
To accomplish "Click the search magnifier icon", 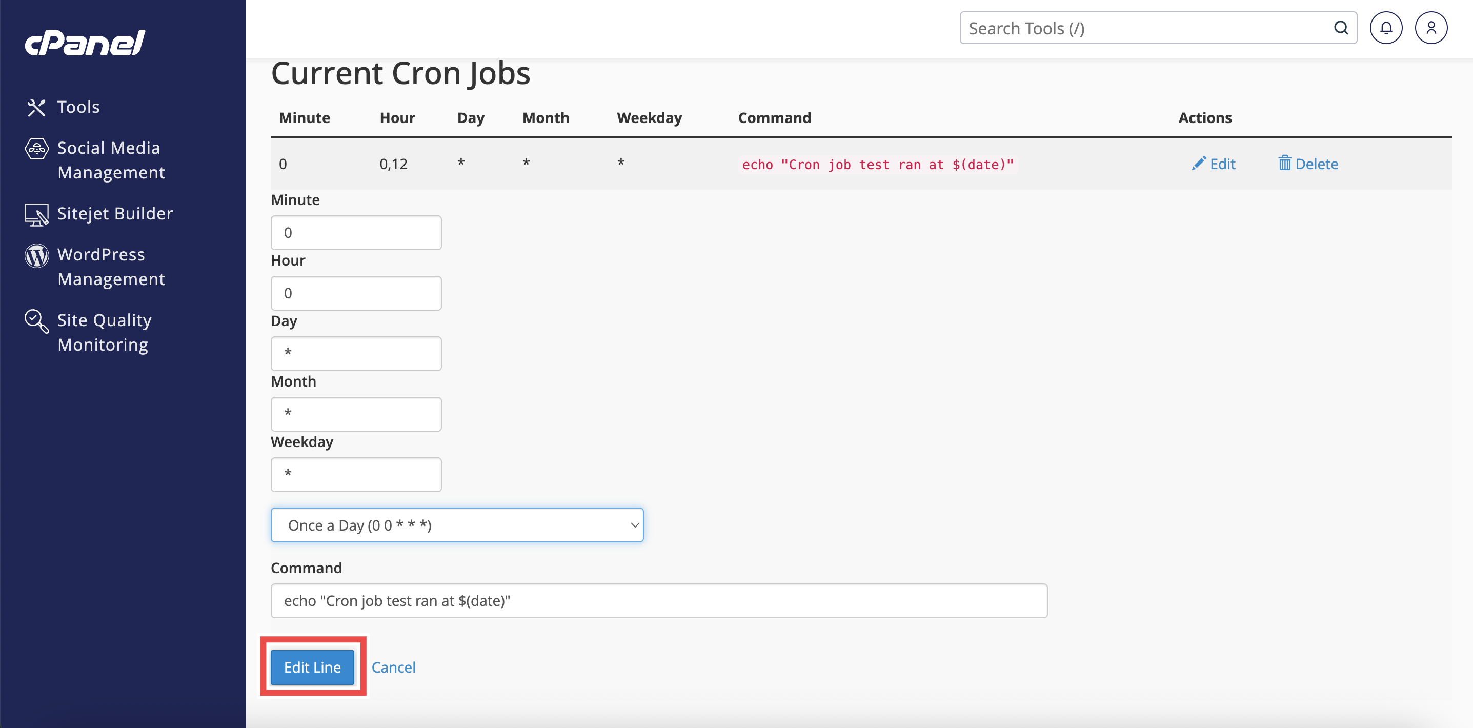I will click(x=1341, y=28).
